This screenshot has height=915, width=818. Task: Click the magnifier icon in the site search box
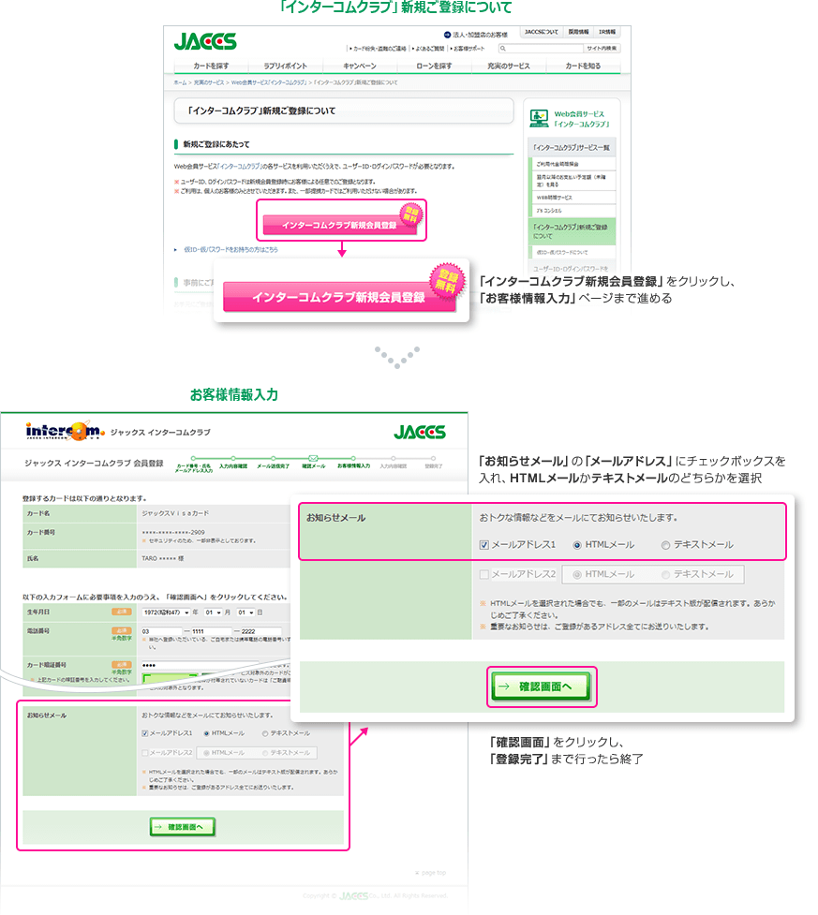pyautogui.click(x=503, y=49)
